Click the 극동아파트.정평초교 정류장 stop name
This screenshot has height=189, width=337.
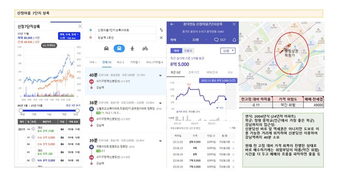point(112,147)
